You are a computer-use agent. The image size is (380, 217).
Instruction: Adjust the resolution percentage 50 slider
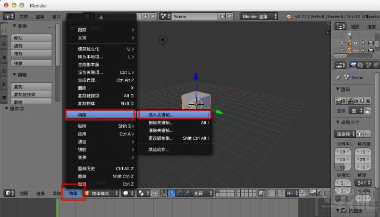[x=343, y=167]
